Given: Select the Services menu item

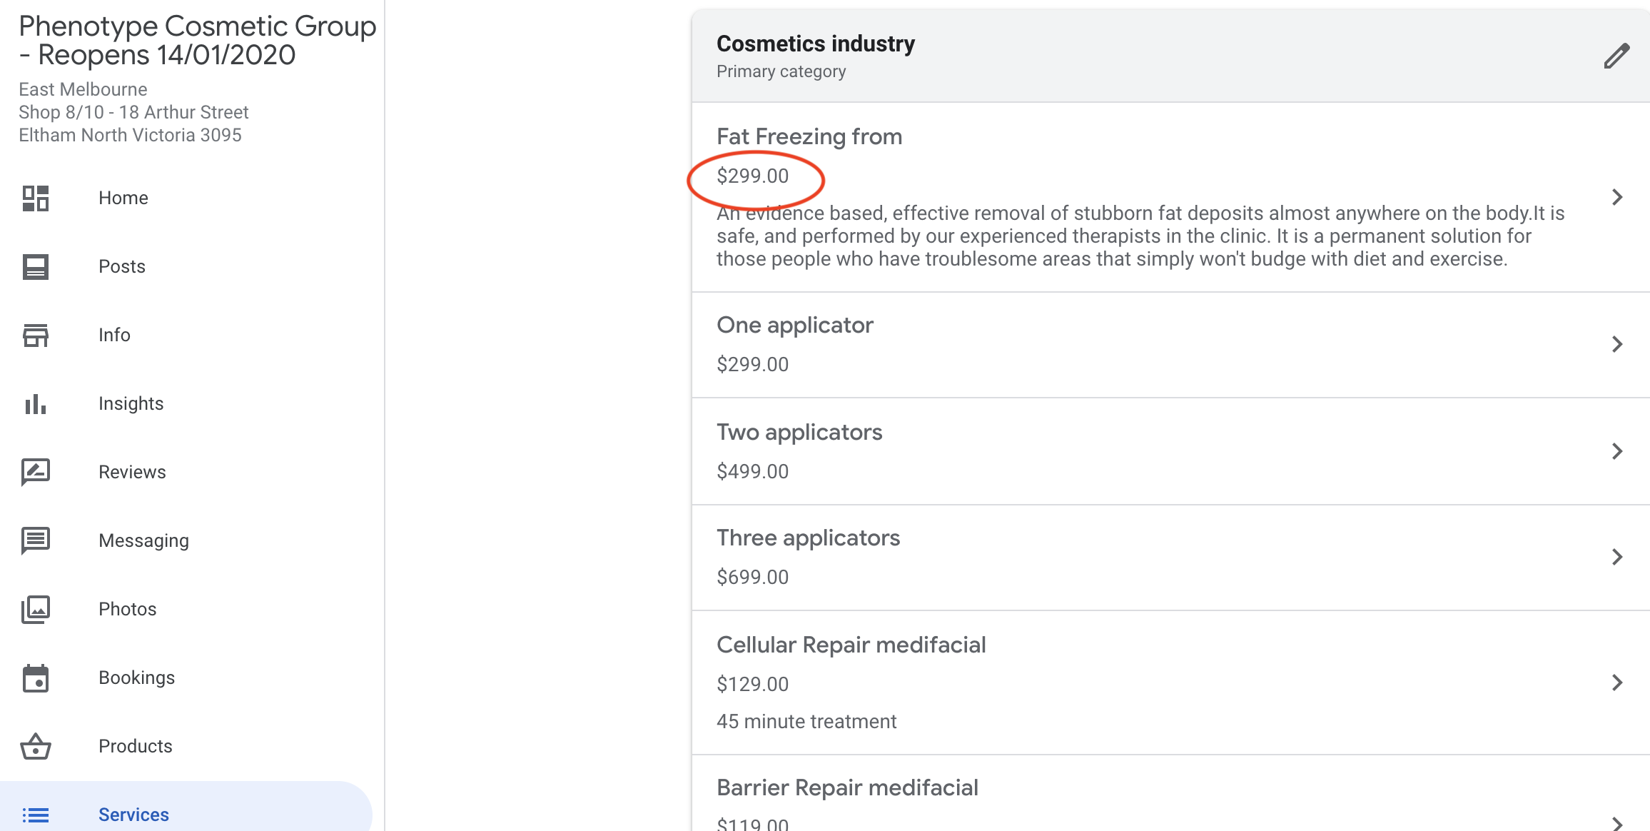Looking at the screenshot, I should click(x=133, y=815).
